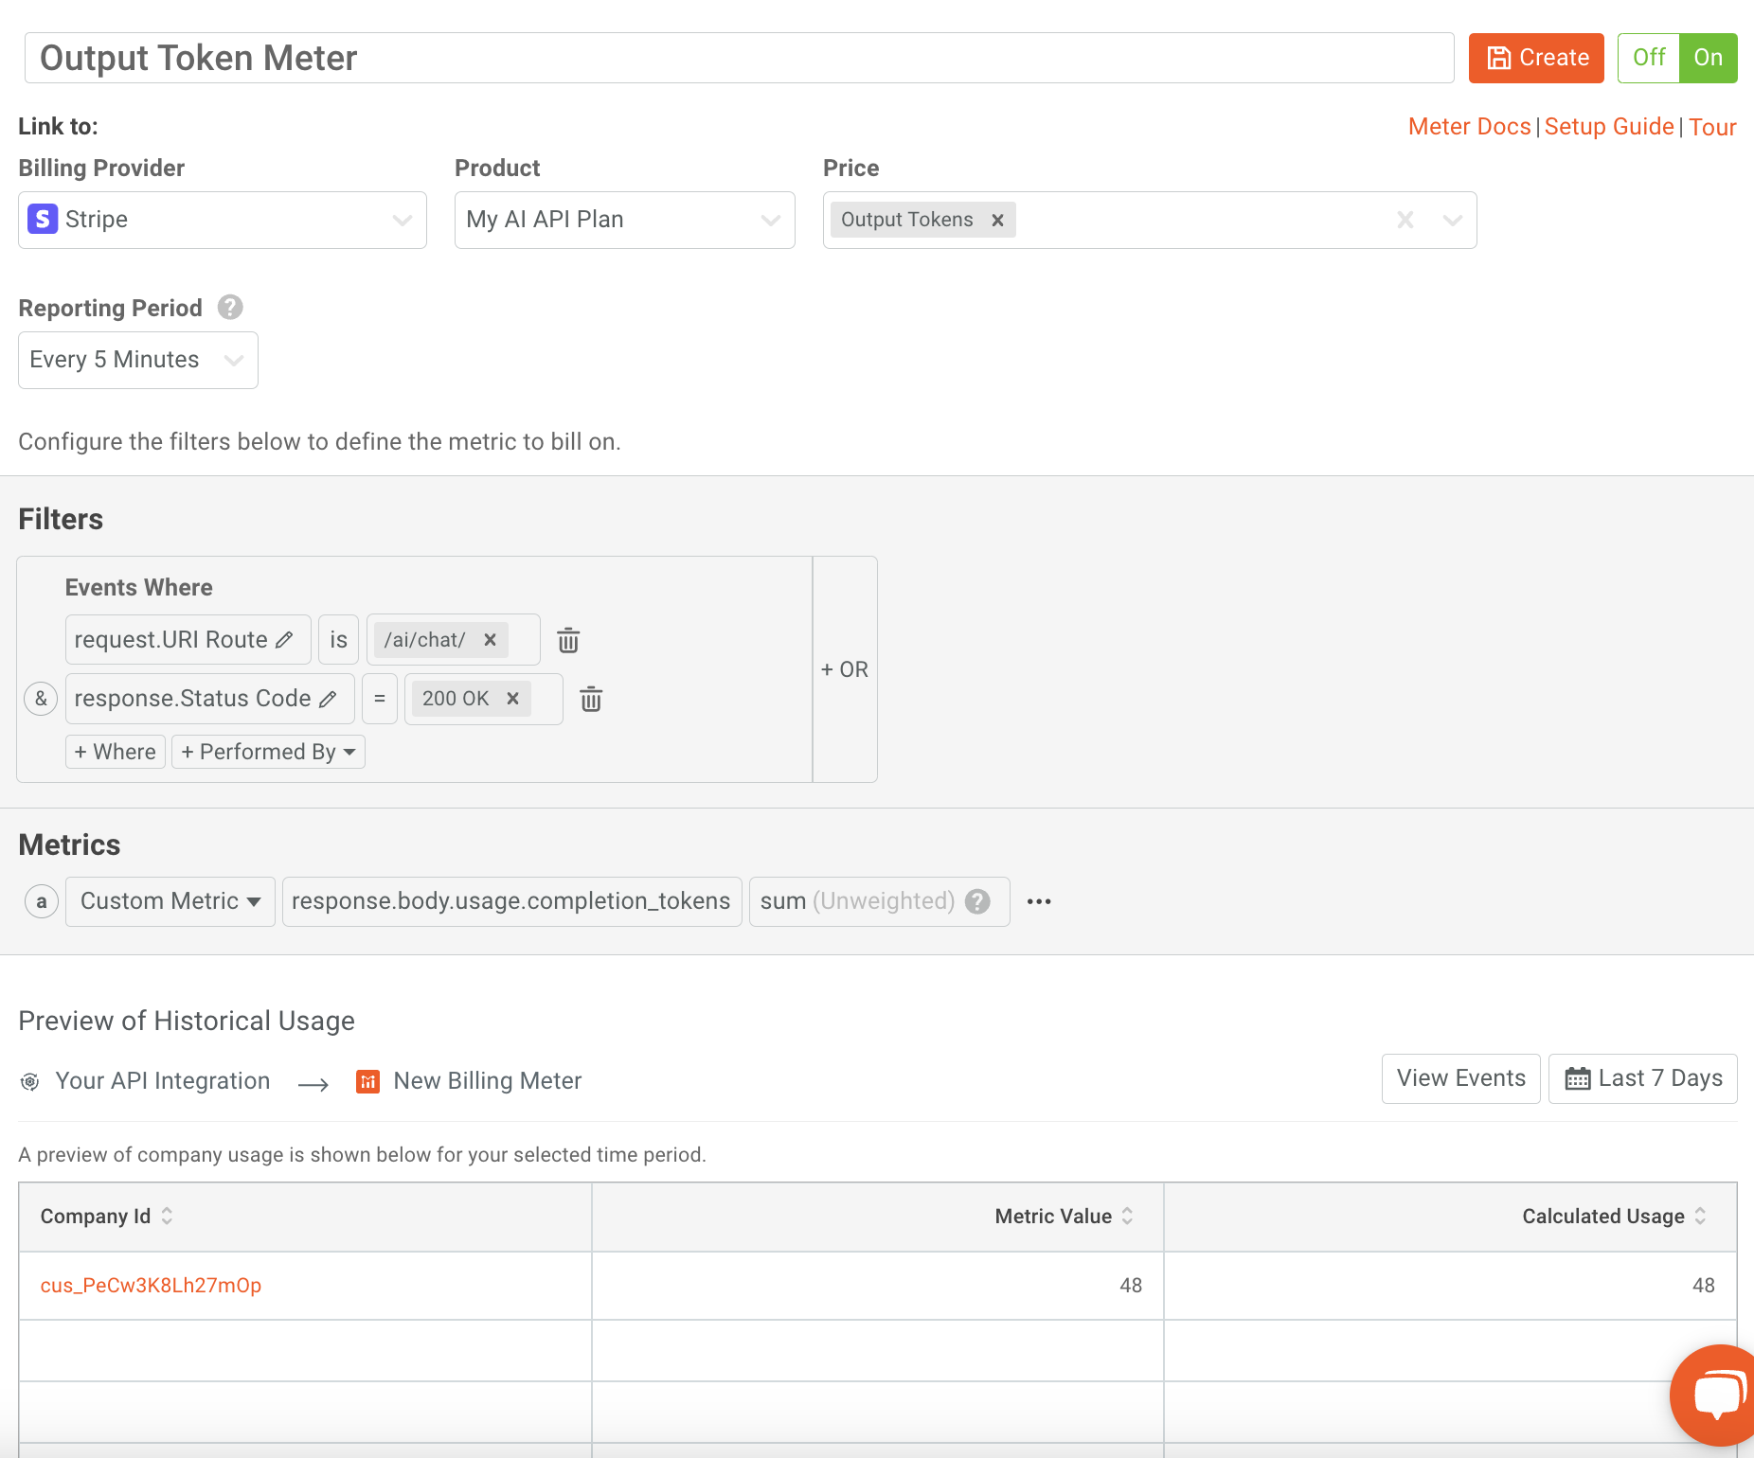The width and height of the screenshot is (1754, 1458).
Task: Open customer cus_PeCw3K8Lh27mOp details
Action: tap(151, 1285)
